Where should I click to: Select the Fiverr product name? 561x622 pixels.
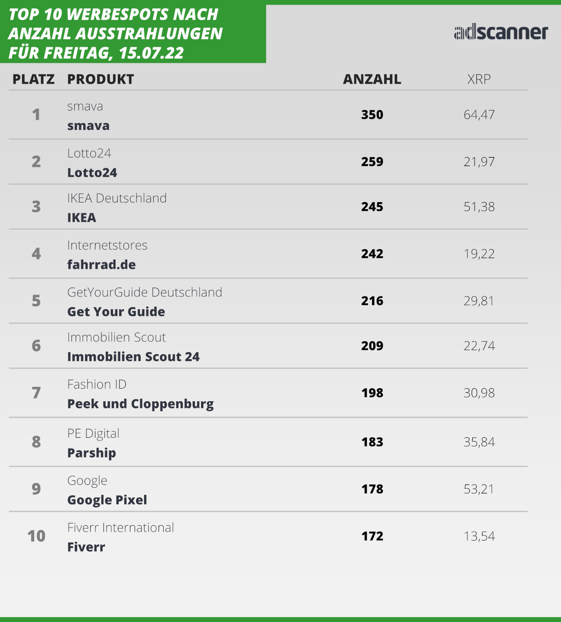[x=86, y=547]
